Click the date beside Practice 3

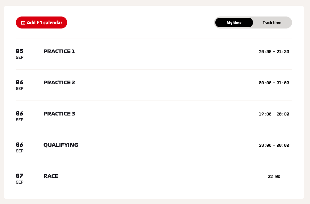(19, 116)
